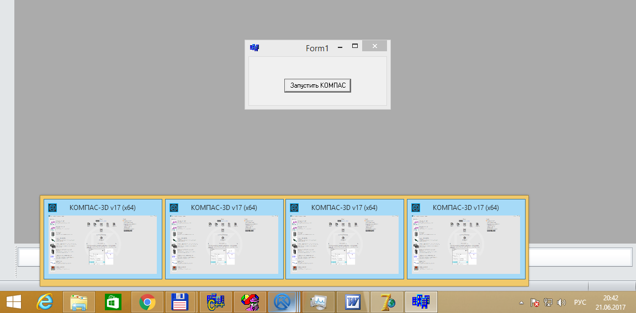Viewport: 636px width, 313px height.
Task: Click the Запустить КОМПАС button in Form1
Action: (317, 86)
